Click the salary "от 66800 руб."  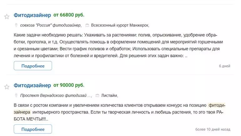tap(69, 15)
